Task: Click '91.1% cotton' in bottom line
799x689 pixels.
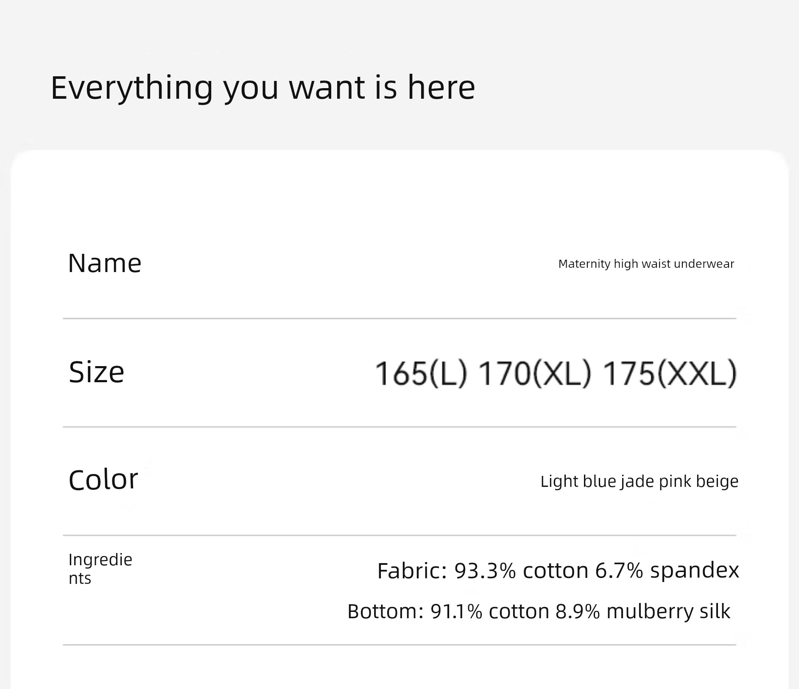Action: point(490,611)
